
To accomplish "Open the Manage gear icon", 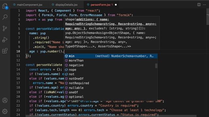I will click(x=5, y=111).
